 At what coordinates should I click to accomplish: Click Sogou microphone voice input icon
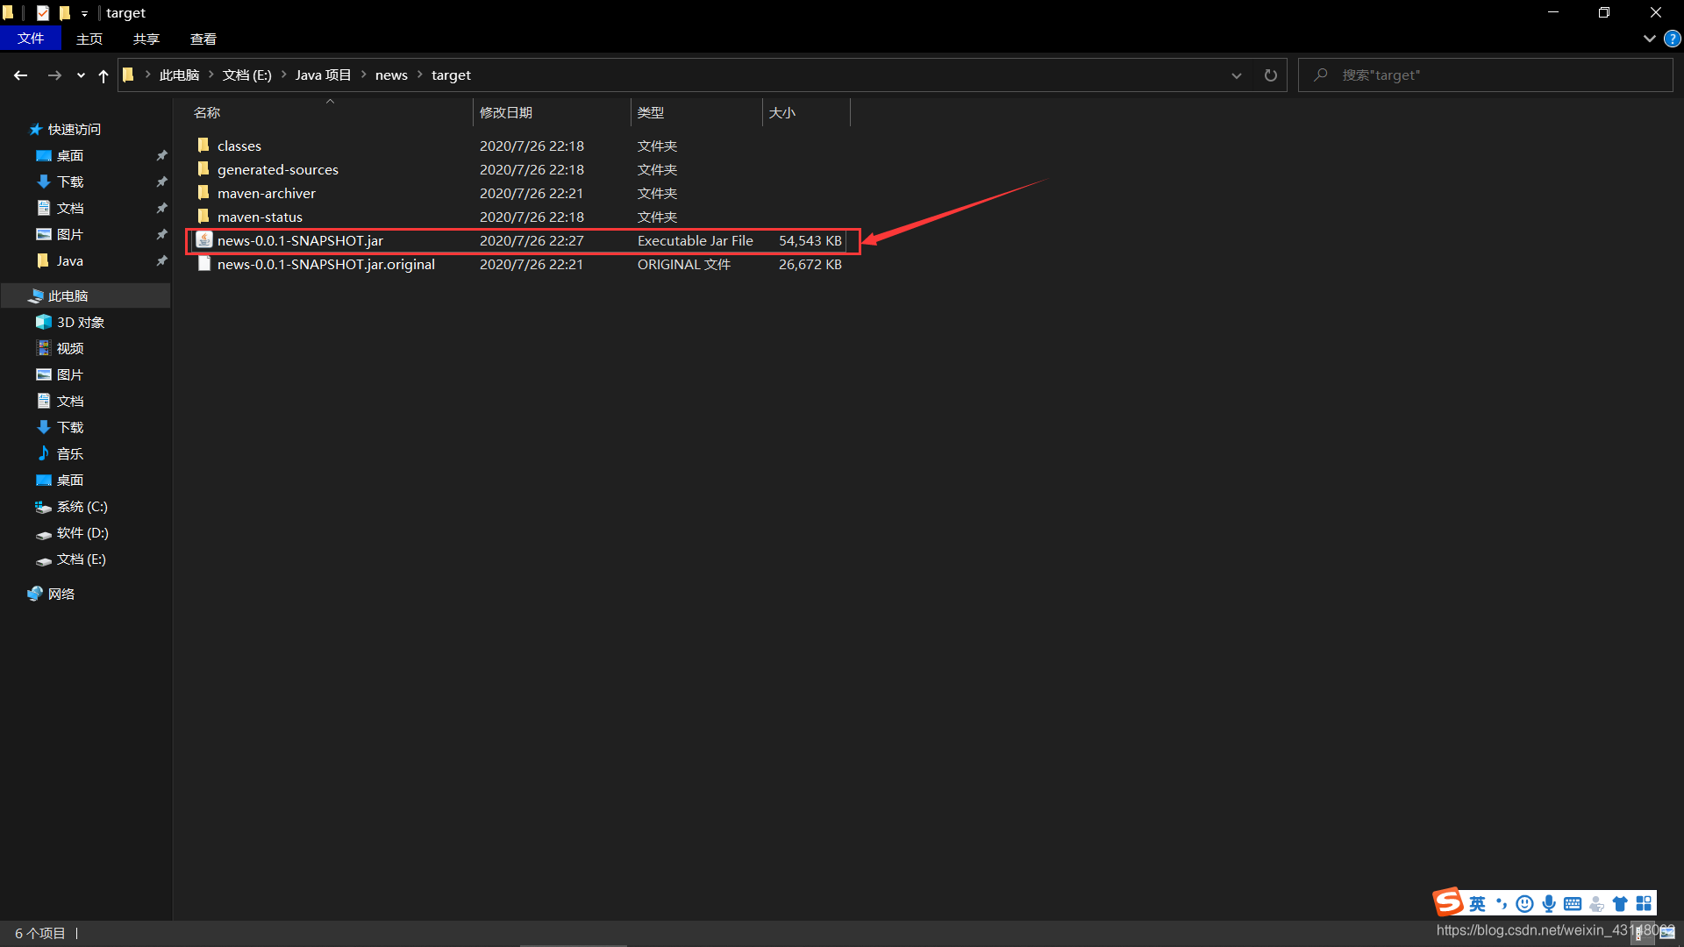1549,903
